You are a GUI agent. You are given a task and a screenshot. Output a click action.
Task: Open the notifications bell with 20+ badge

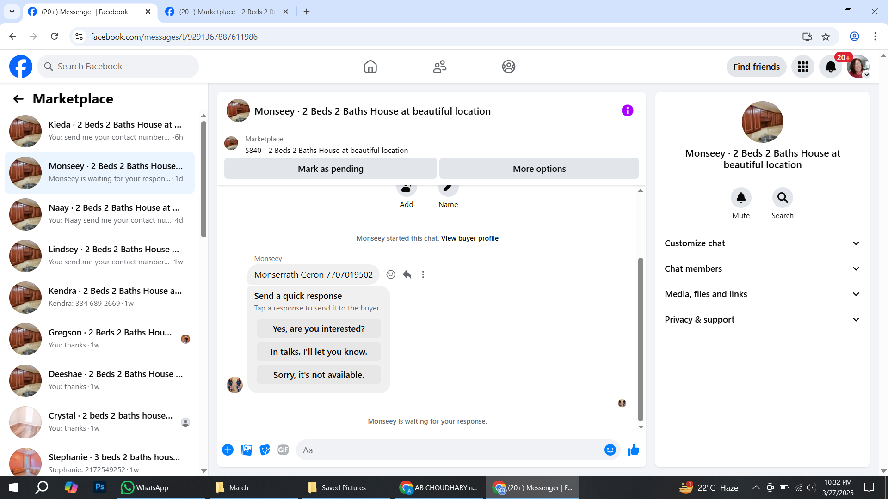tap(831, 67)
